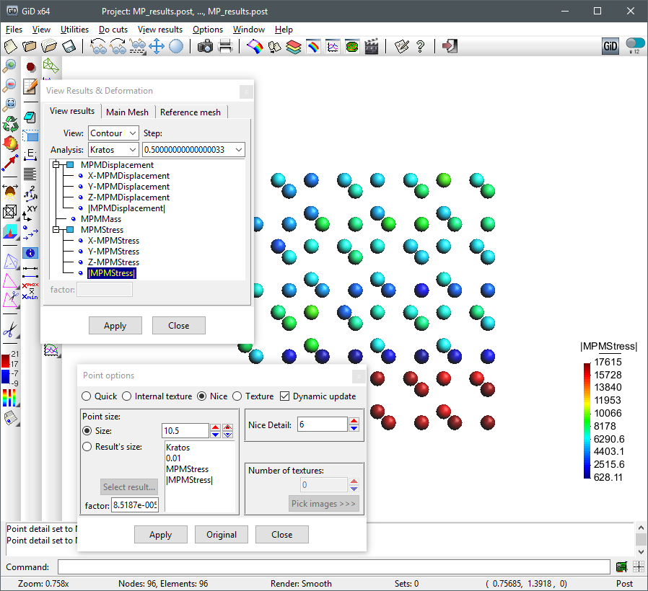This screenshot has height=591, width=648.
Task: Click the pan view arrows icon
Action: (x=157, y=47)
